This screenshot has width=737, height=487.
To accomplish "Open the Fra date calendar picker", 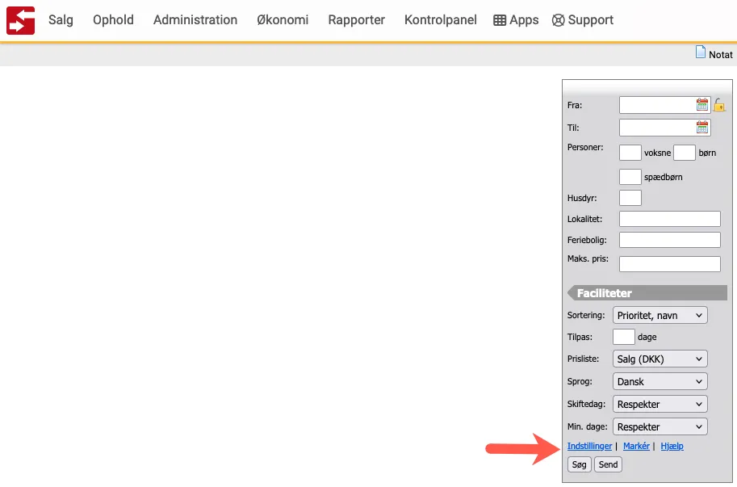I will point(702,105).
